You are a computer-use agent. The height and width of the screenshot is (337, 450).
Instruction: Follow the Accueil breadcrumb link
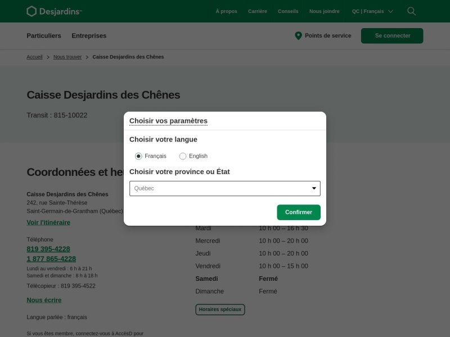point(34,57)
